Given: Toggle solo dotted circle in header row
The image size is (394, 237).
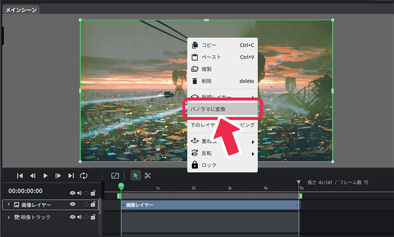Looking at the screenshot, I should pyautogui.click(x=86, y=193).
